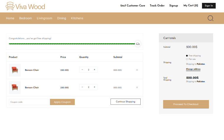This screenshot has width=224, height=140.
Task: Remove second Benson Chair with X icon
Action: click(x=137, y=88)
